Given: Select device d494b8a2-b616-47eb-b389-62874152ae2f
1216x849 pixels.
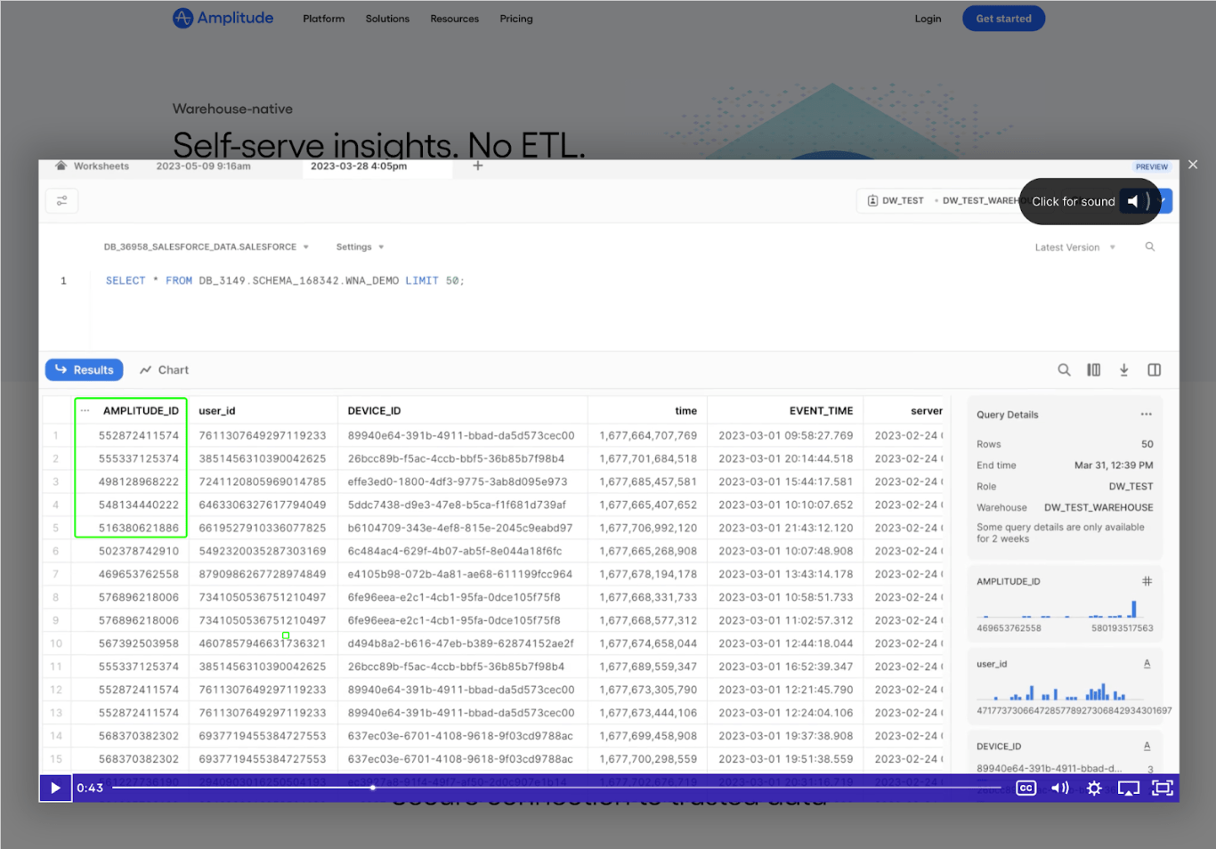Looking at the screenshot, I should click(461, 644).
